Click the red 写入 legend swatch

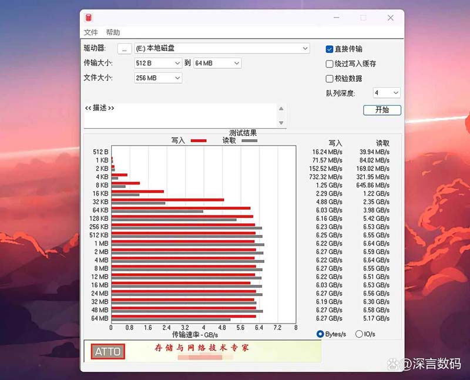(199, 140)
